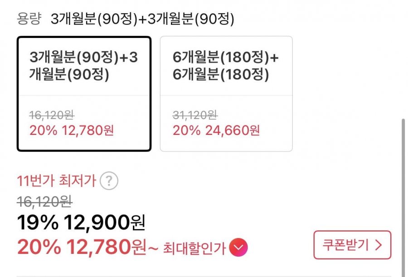Image resolution: width=408 pixels, height=277 pixels.
Task: Tap the 최대할인가 text
Action: click(x=194, y=248)
